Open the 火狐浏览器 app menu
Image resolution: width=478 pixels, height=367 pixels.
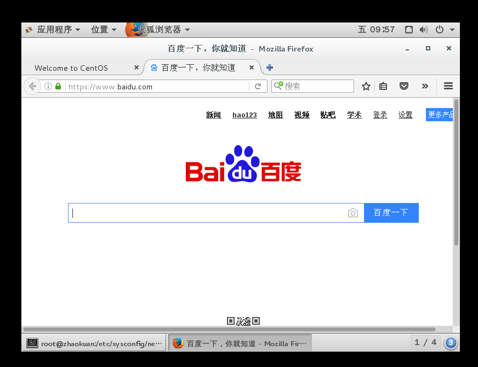pos(158,30)
